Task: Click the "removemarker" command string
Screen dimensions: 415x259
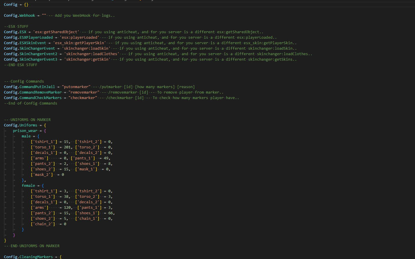Action: [84, 92]
